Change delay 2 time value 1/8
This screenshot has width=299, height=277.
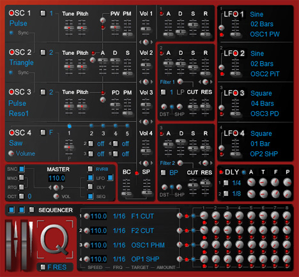(x=236, y=193)
